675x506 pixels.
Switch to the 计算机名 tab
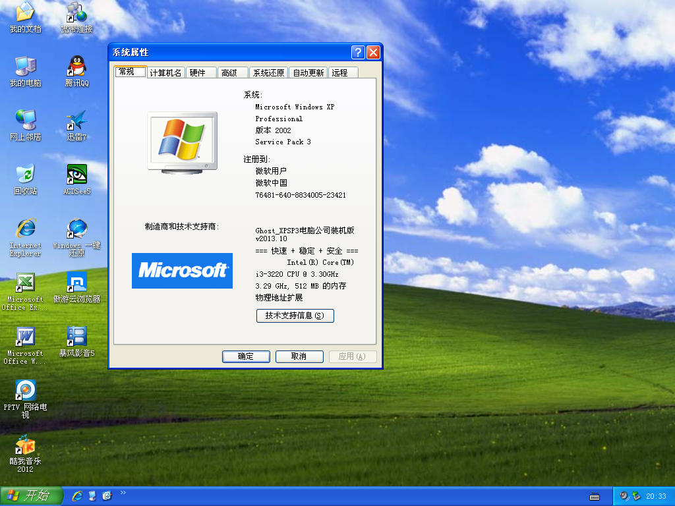click(165, 72)
